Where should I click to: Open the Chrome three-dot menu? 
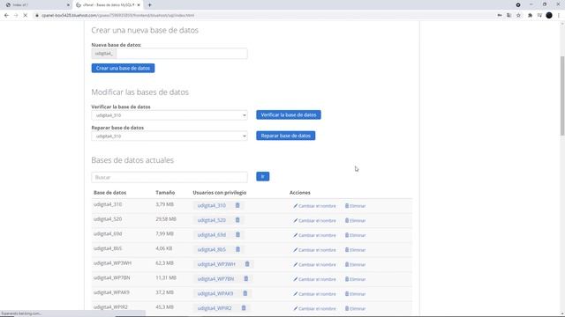tap(559, 16)
